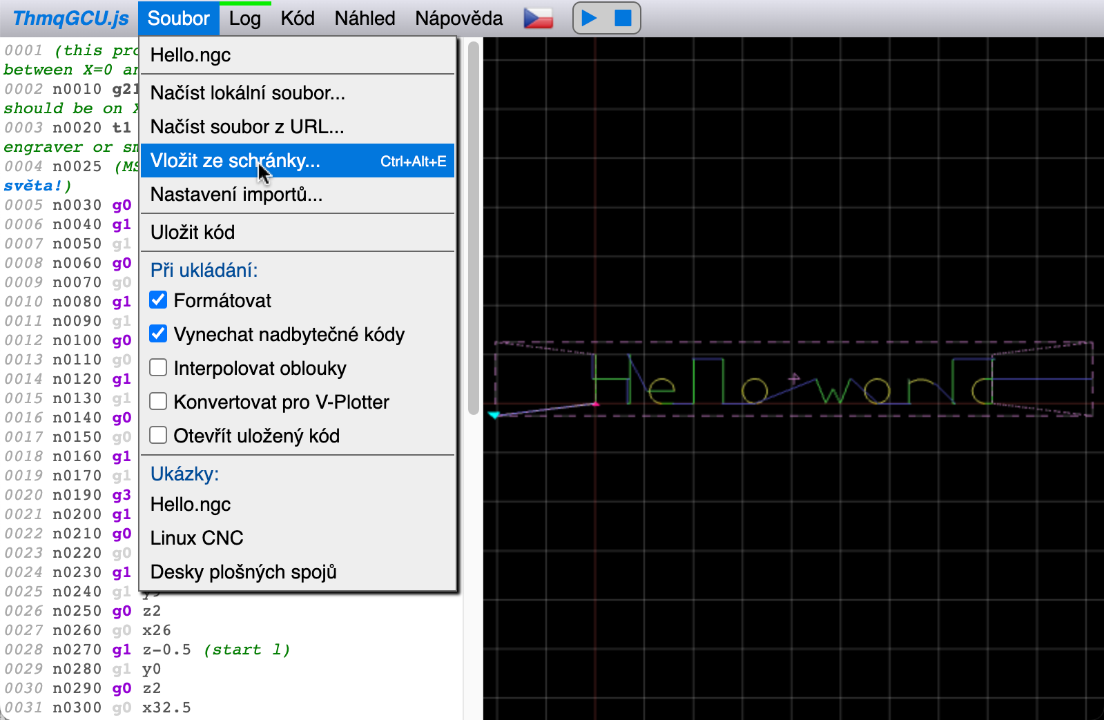Image resolution: width=1104 pixels, height=720 pixels.
Task: Open the Náhled dropdown menu
Action: (365, 19)
